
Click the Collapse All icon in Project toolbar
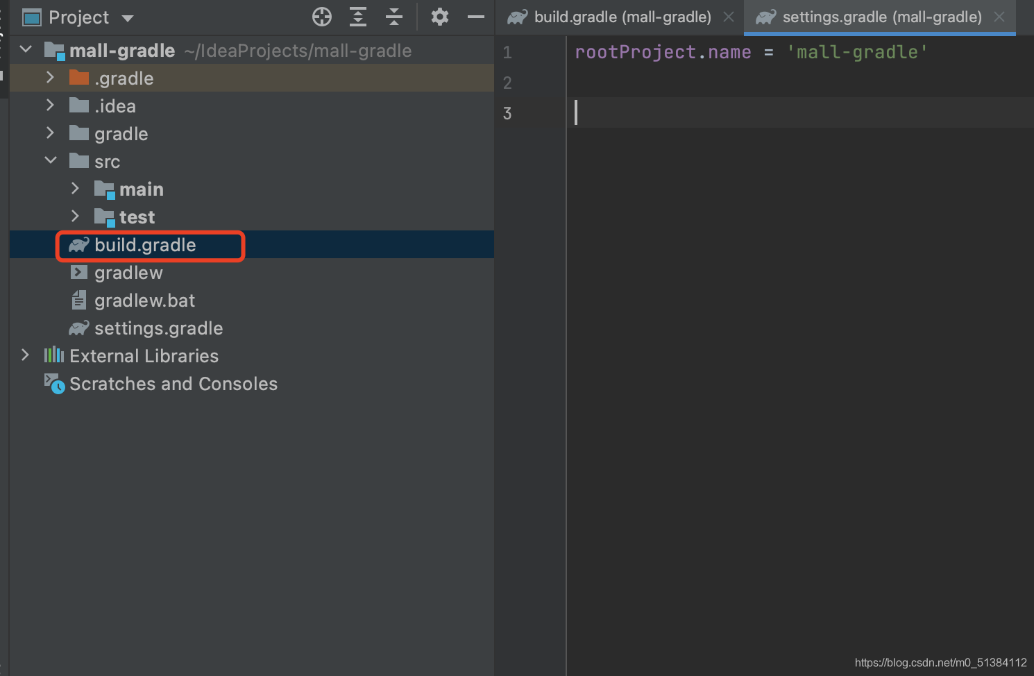(x=393, y=17)
